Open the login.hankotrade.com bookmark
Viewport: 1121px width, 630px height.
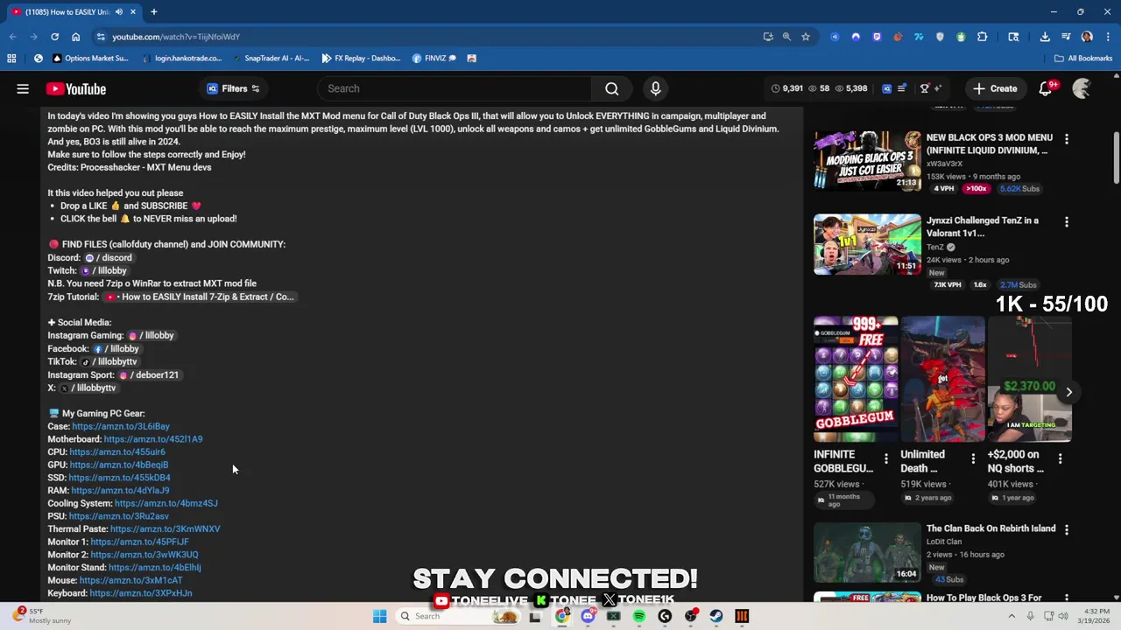tap(181, 59)
